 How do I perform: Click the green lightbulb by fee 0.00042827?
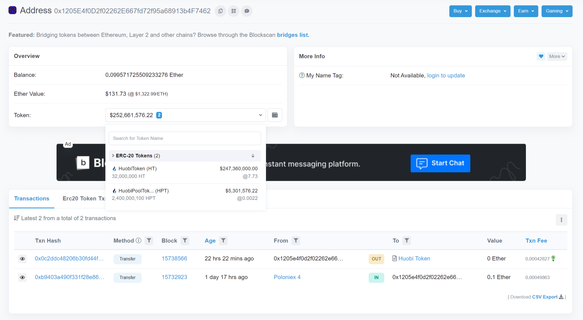[x=553, y=258]
